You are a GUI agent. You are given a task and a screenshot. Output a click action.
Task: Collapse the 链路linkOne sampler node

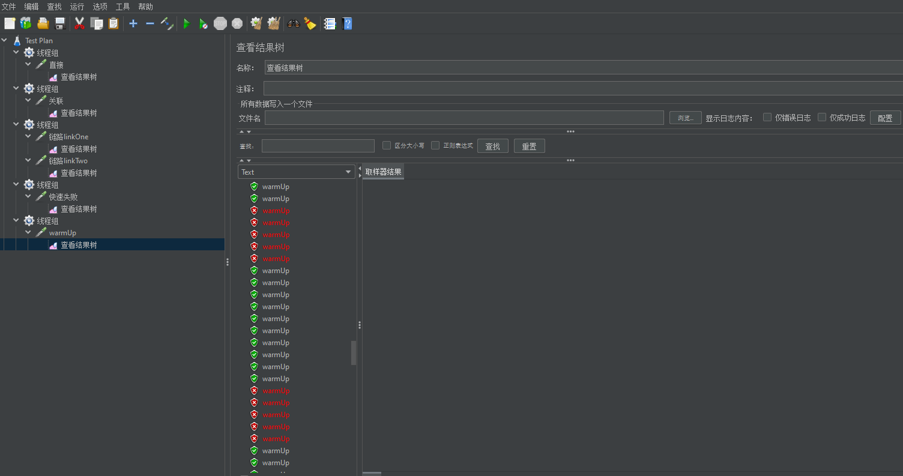(x=28, y=136)
